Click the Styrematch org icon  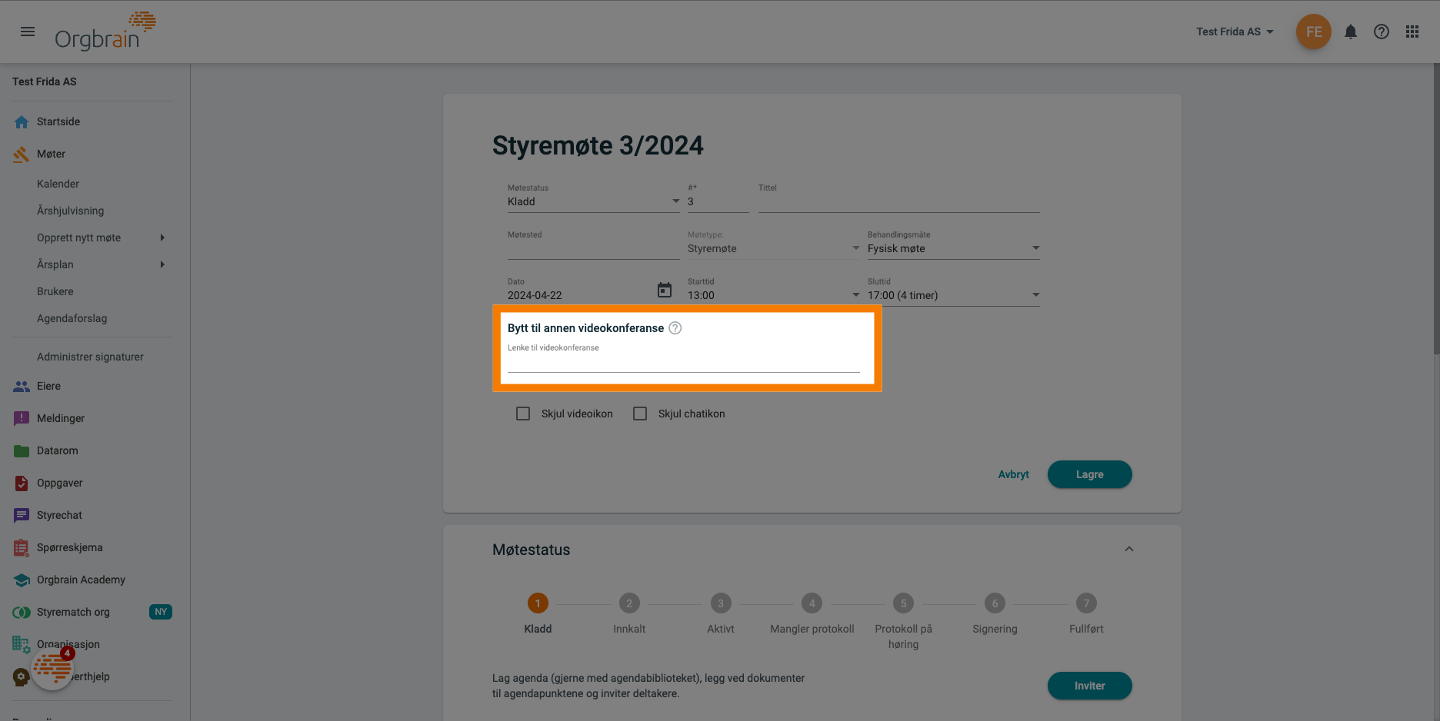[x=22, y=612]
